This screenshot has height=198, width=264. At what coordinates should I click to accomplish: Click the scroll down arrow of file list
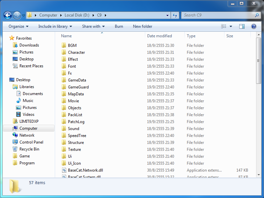258,175
